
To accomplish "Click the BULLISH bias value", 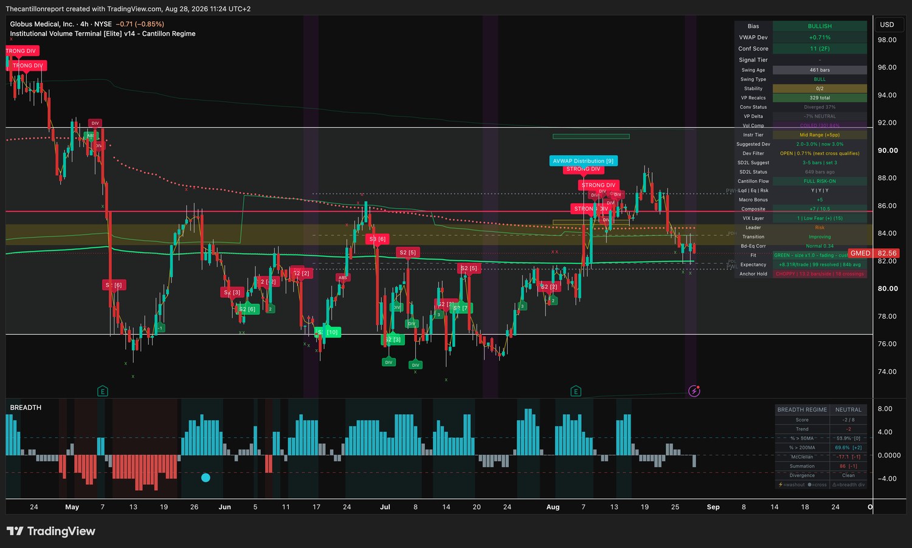I will click(x=820, y=26).
